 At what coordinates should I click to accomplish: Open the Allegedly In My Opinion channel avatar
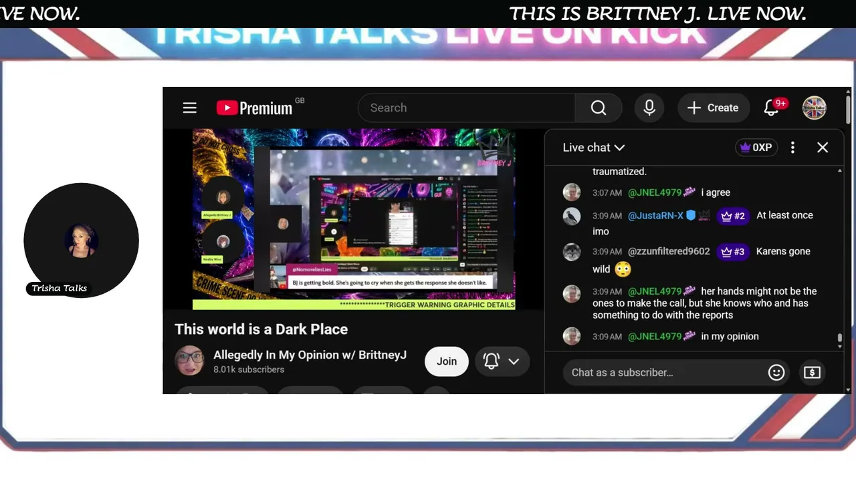190,361
